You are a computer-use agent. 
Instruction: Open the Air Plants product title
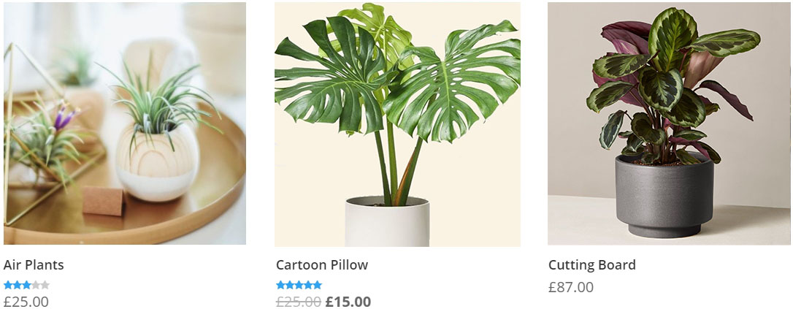coord(34,264)
